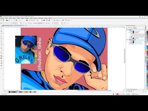148x111 pixels.
Task: Select the Pick tool in the toolbox
Action: [1, 26]
